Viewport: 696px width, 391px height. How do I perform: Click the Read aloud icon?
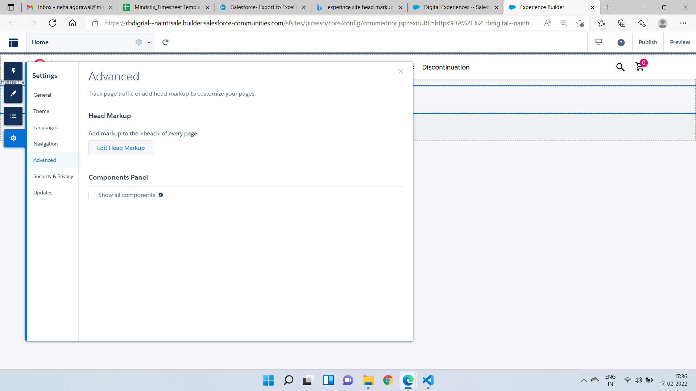click(547, 23)
